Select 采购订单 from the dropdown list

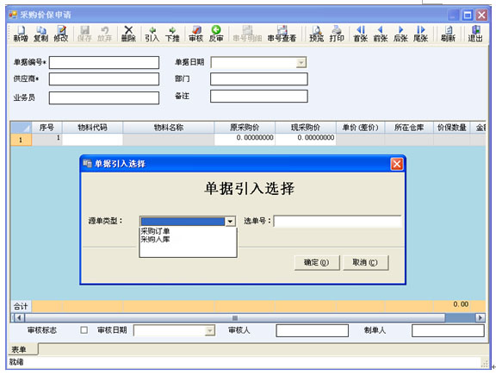click(155, 231)
